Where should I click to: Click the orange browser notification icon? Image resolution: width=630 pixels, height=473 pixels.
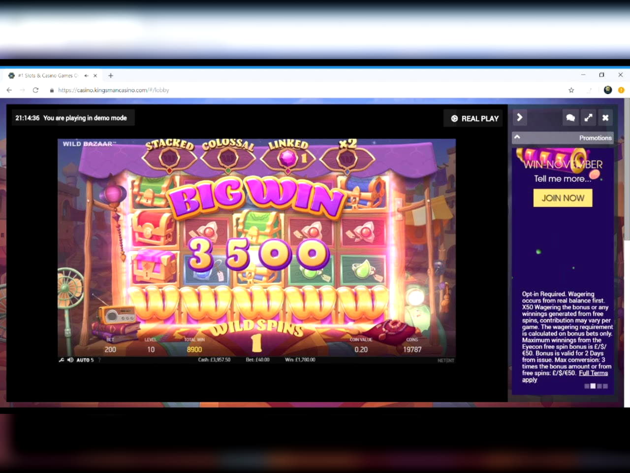tap(621, 90)
